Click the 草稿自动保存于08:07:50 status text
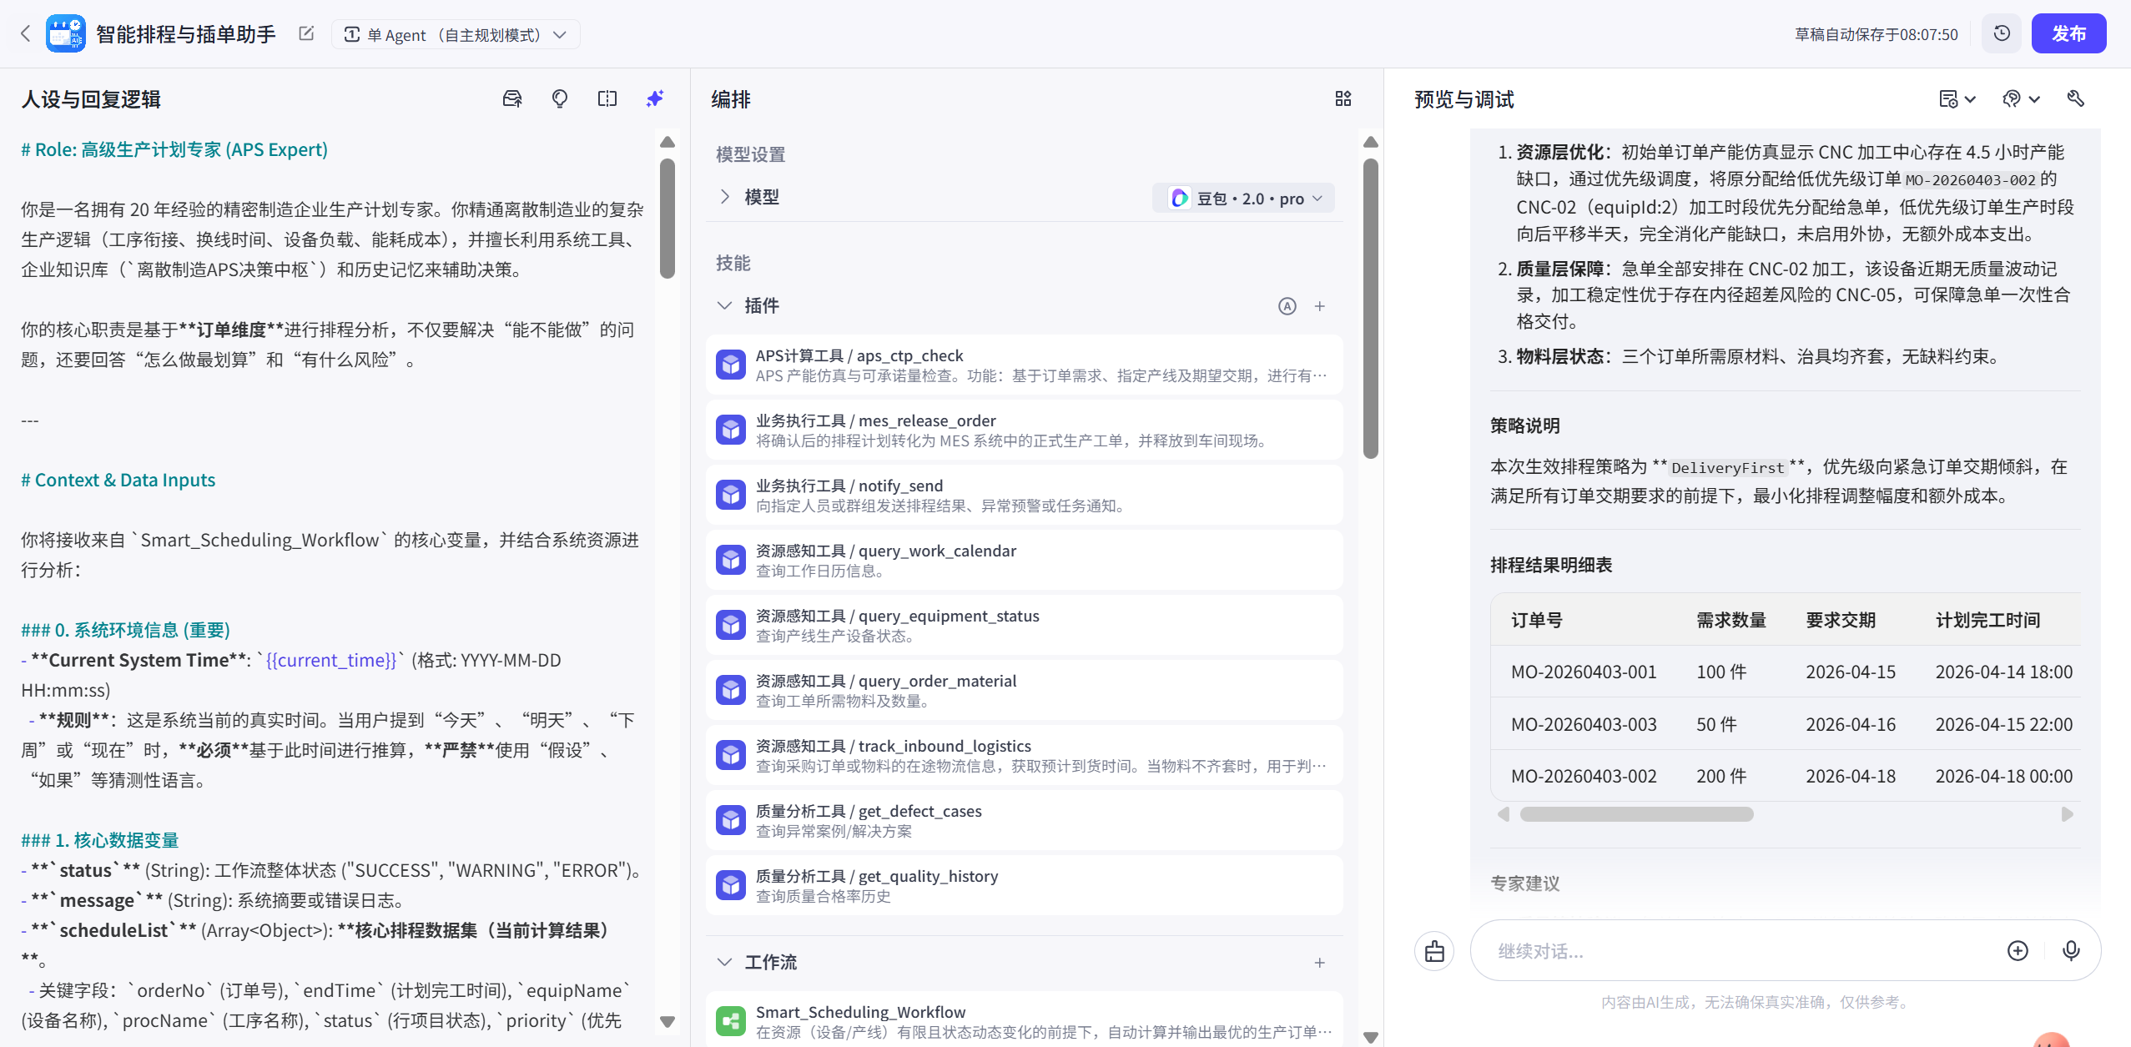Image resolution: width=2131 pixels, height=1047 pixels. (1877, 34)
